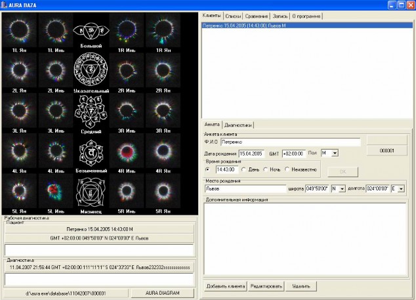
Task: Open the AURA DIAGRAM button
Action: [162, 293]
